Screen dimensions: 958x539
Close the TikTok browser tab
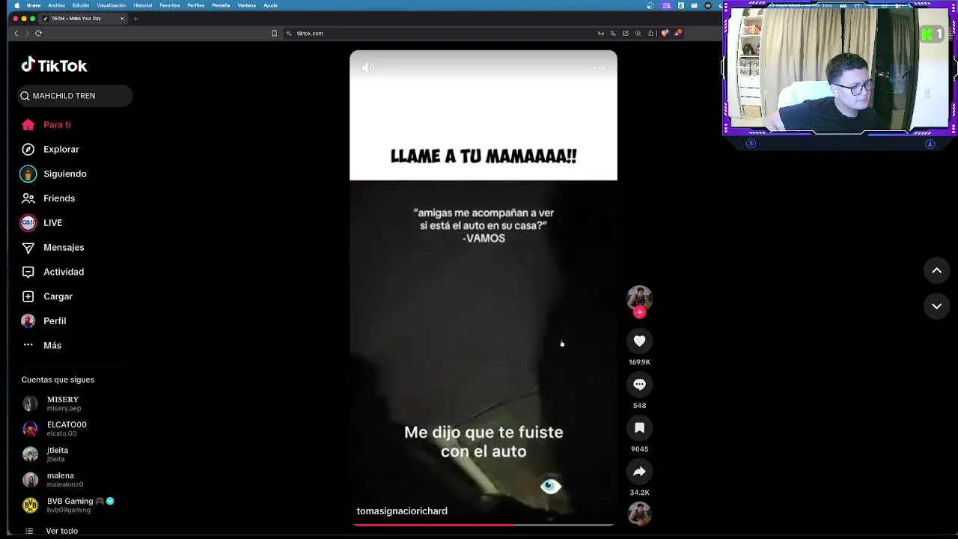[122, 18]
